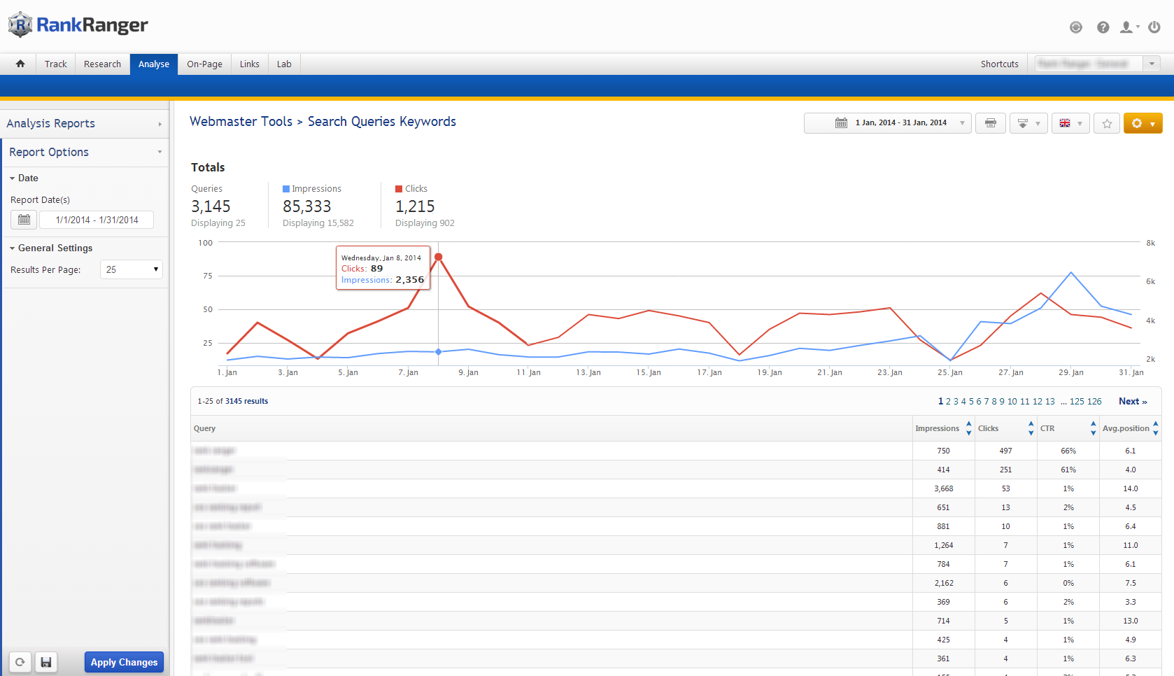The height and width of the screenshot is (676, 1174).
Task: Toggle the Impressions series in chart legend
Action: [311, 189]
